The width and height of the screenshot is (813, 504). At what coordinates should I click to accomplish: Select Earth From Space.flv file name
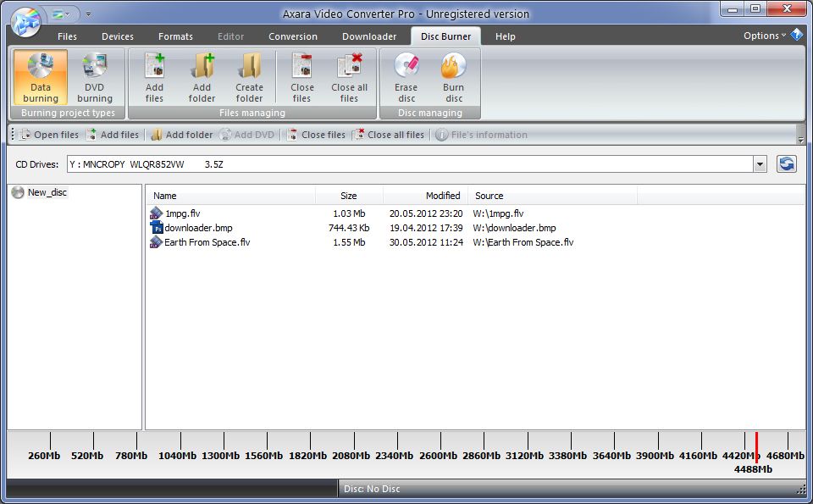click(207, 242)
